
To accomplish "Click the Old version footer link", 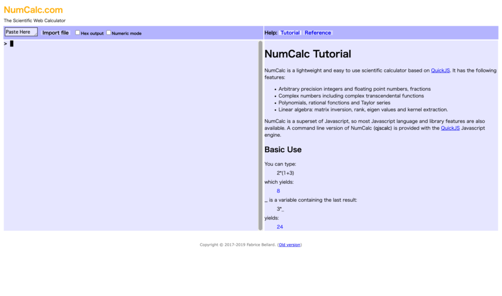I will click(x=289, y=245).
